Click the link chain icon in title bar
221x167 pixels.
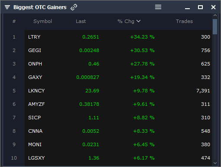[x=74, y=7]
